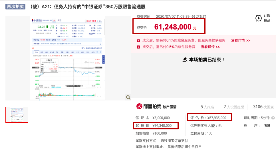This screenshot has height=154, width=276.
Task: Click the 3106 次围观 view count
Action: (x=263, y=107)
